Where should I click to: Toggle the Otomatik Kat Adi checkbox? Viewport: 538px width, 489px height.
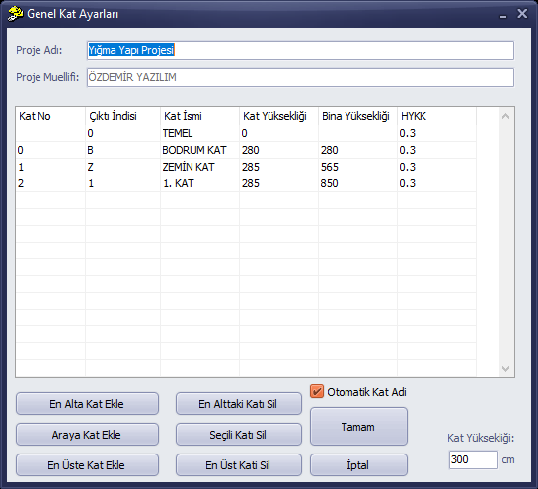tap(317, 391)
